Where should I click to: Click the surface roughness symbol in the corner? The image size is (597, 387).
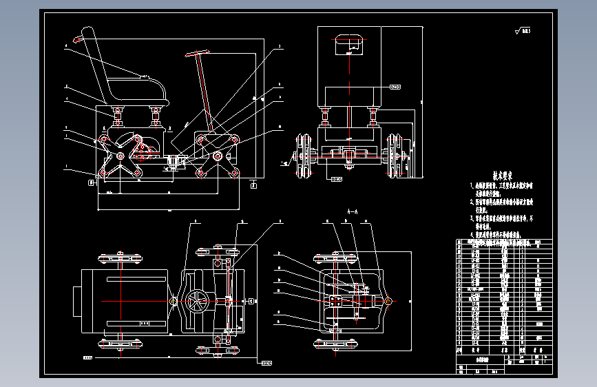point(523,31)
